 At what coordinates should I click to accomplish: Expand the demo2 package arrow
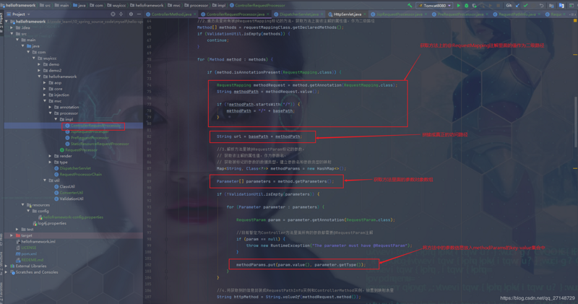tap(40, 70)
